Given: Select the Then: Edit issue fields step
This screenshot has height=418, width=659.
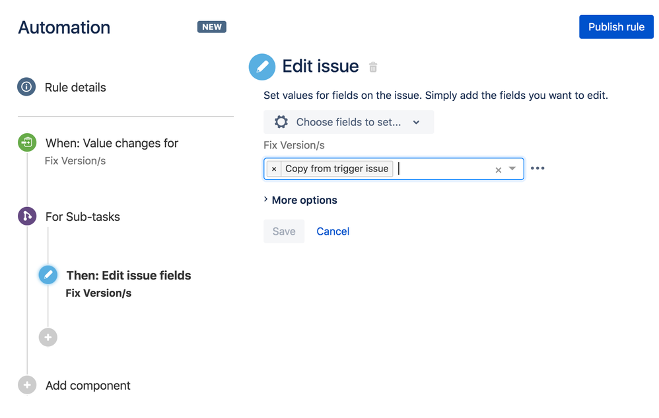Looking at the screenshot, I should click(128, 276).
